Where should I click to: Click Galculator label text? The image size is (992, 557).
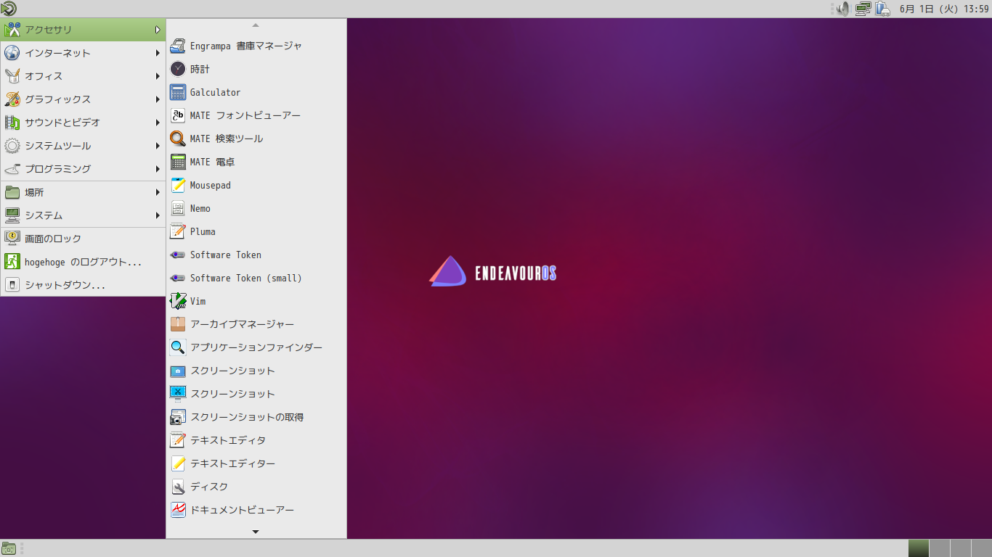[216, 92]
